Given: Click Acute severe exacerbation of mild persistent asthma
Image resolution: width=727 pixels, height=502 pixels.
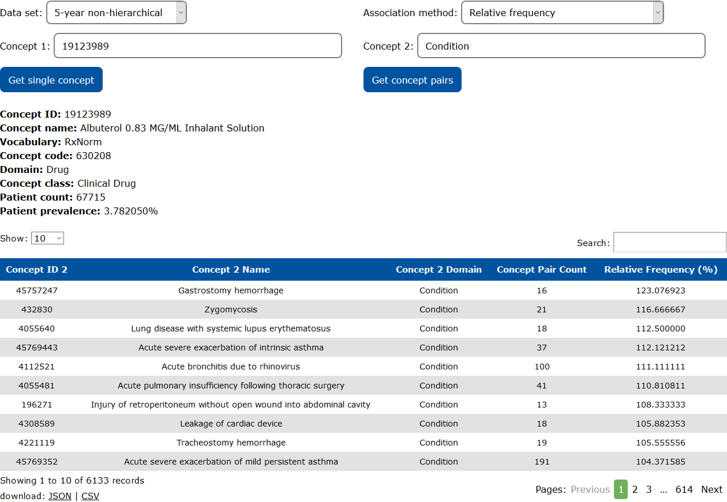Looking at the screenshot, I should [x=231, y=462].
